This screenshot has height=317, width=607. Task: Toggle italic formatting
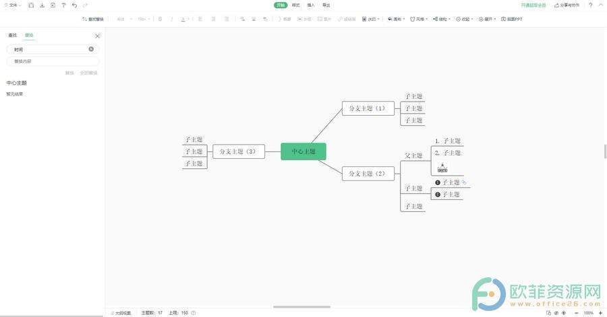tap(171, 19)
